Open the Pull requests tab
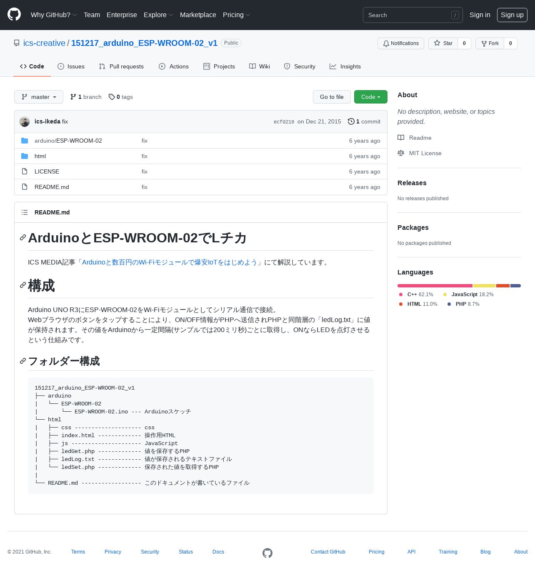This screenshot has width=535, height=579. pyautogui.click(x=121, y=66)
